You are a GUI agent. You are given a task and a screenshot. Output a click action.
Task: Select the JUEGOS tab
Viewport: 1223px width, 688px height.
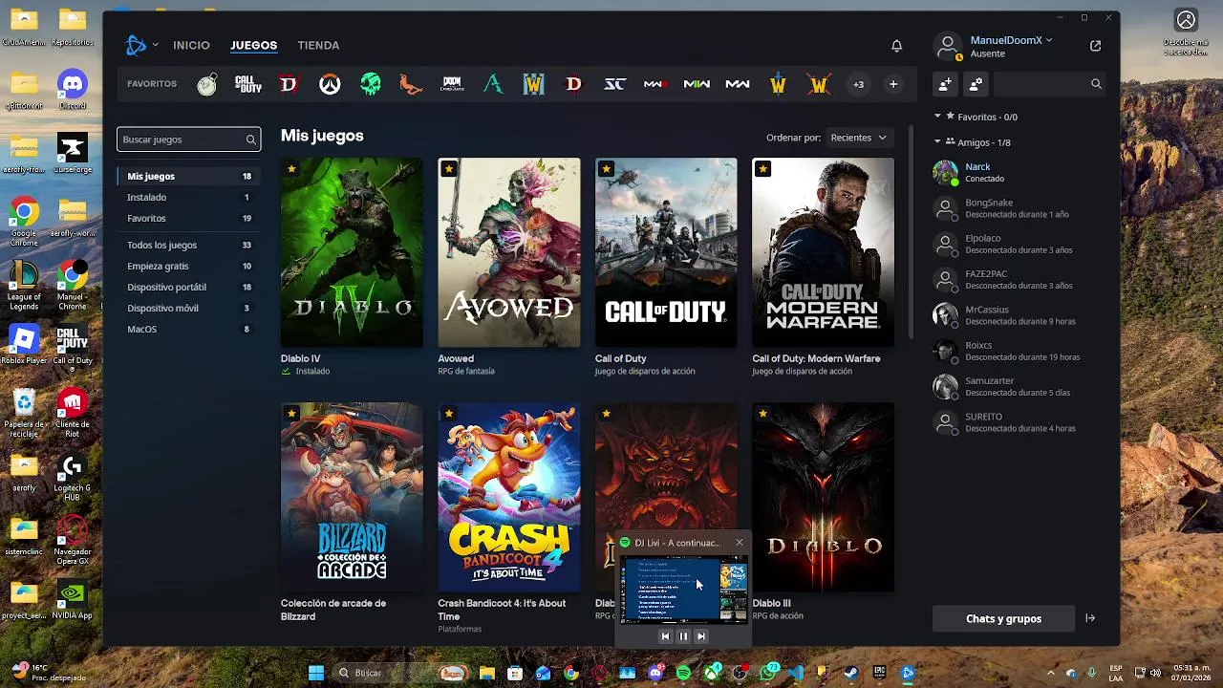253,45
